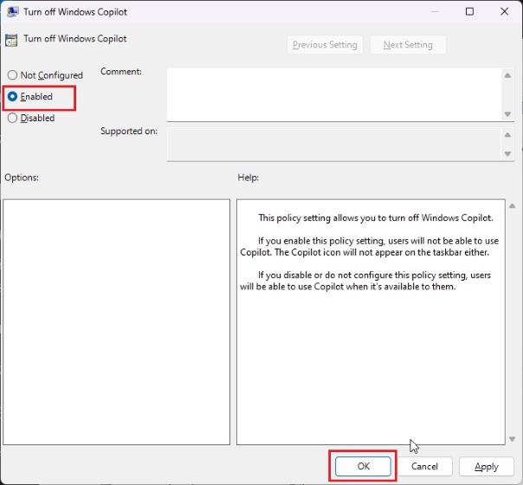The height and width of the screenshot is (485, 523).
Task: Click the Supported on scroll up arrow
Action: (507, 134)
